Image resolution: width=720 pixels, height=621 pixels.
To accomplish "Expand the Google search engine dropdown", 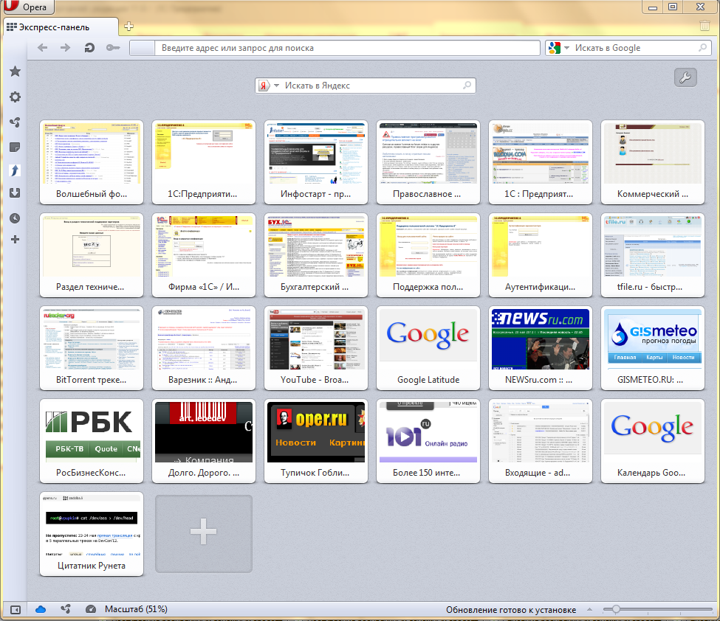I will (x=566, y=48).
